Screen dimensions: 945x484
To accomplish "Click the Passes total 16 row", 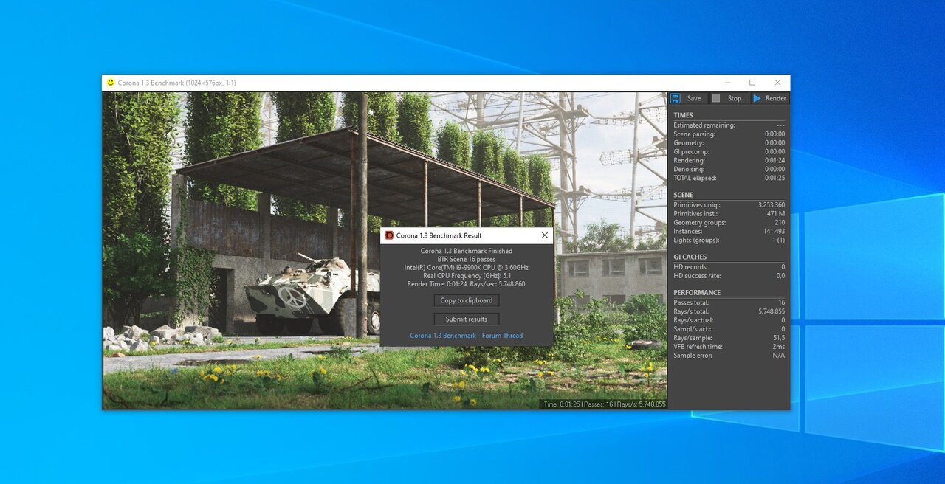I will 729,302.
